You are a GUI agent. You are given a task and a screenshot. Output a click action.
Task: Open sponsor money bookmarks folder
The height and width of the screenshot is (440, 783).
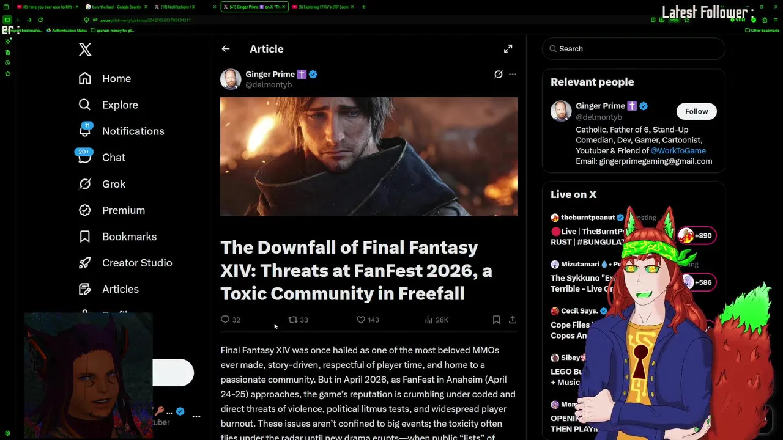(112, 31)
